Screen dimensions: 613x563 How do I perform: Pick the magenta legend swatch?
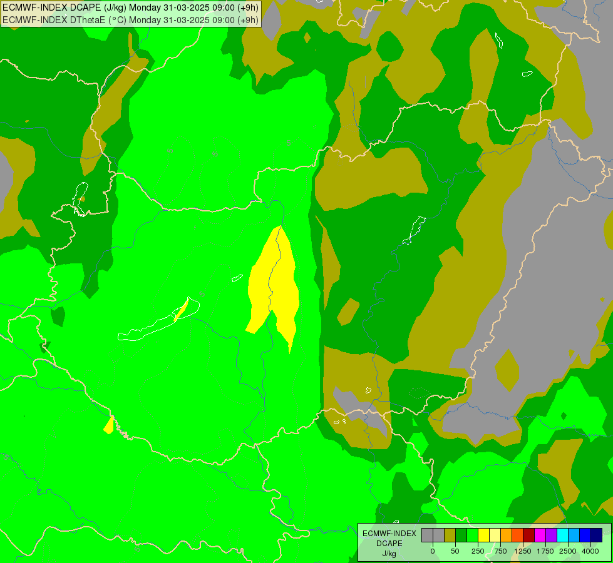tap(540, 535)
